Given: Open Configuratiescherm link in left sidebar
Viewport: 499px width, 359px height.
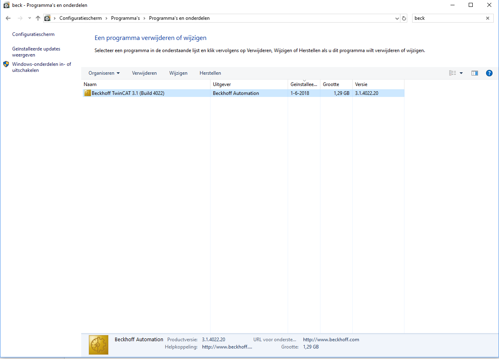Looking at the screenshot, I should (34, 34).
